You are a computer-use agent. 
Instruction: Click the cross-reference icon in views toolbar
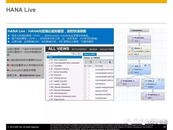[x=96, y=62]
